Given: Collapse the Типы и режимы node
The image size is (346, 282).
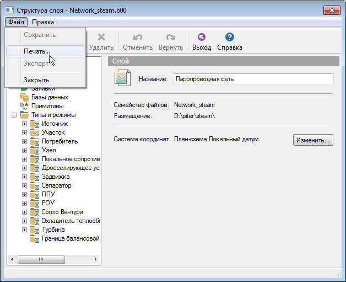Looking at the screenshot, I should click(14, 115).
